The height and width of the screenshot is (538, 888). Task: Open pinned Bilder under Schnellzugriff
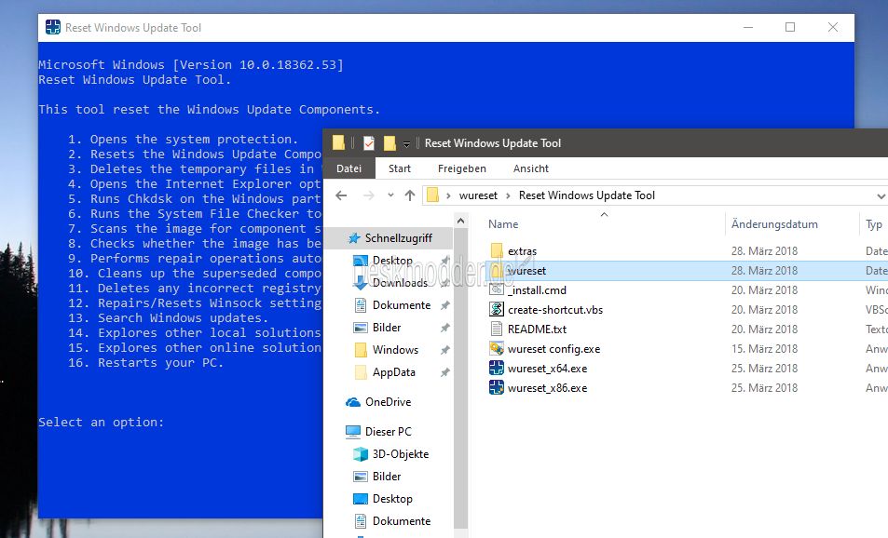(387, 327)
